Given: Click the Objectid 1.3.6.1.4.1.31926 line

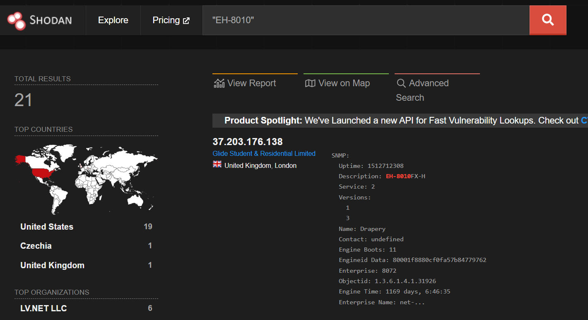Looking at the screenshot, I should click(x=387, y=281).
